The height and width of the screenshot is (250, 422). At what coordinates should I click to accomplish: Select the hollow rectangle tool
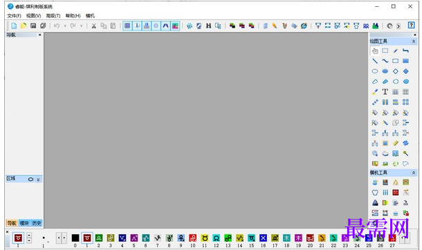(x=395, y=61)
